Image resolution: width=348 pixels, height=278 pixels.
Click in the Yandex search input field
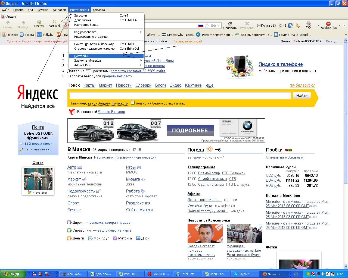pyautogui.click(x=180, y=96)
